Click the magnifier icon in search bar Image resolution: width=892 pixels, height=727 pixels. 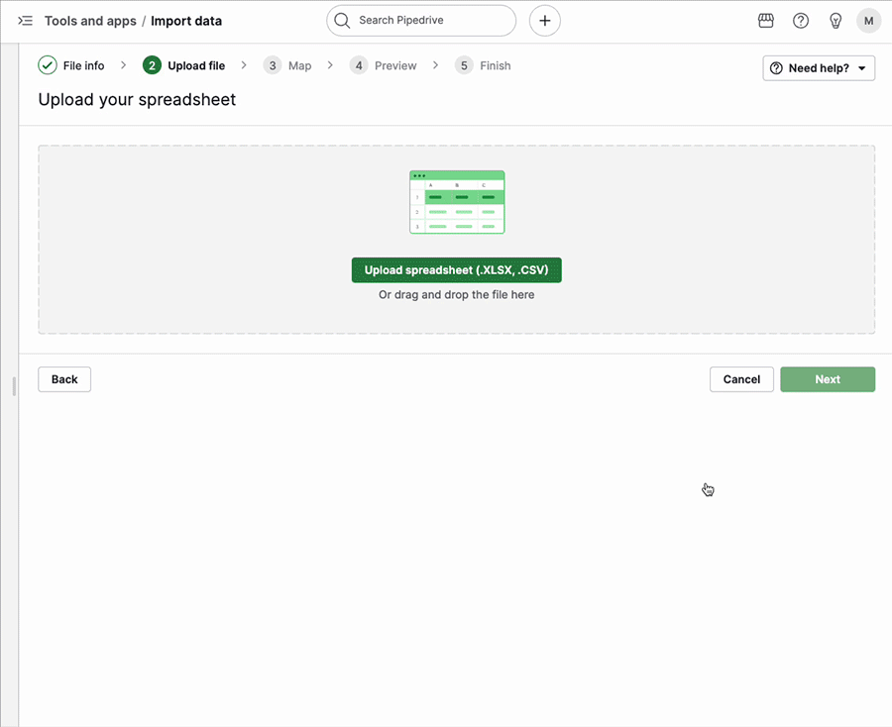pos(343,21)
